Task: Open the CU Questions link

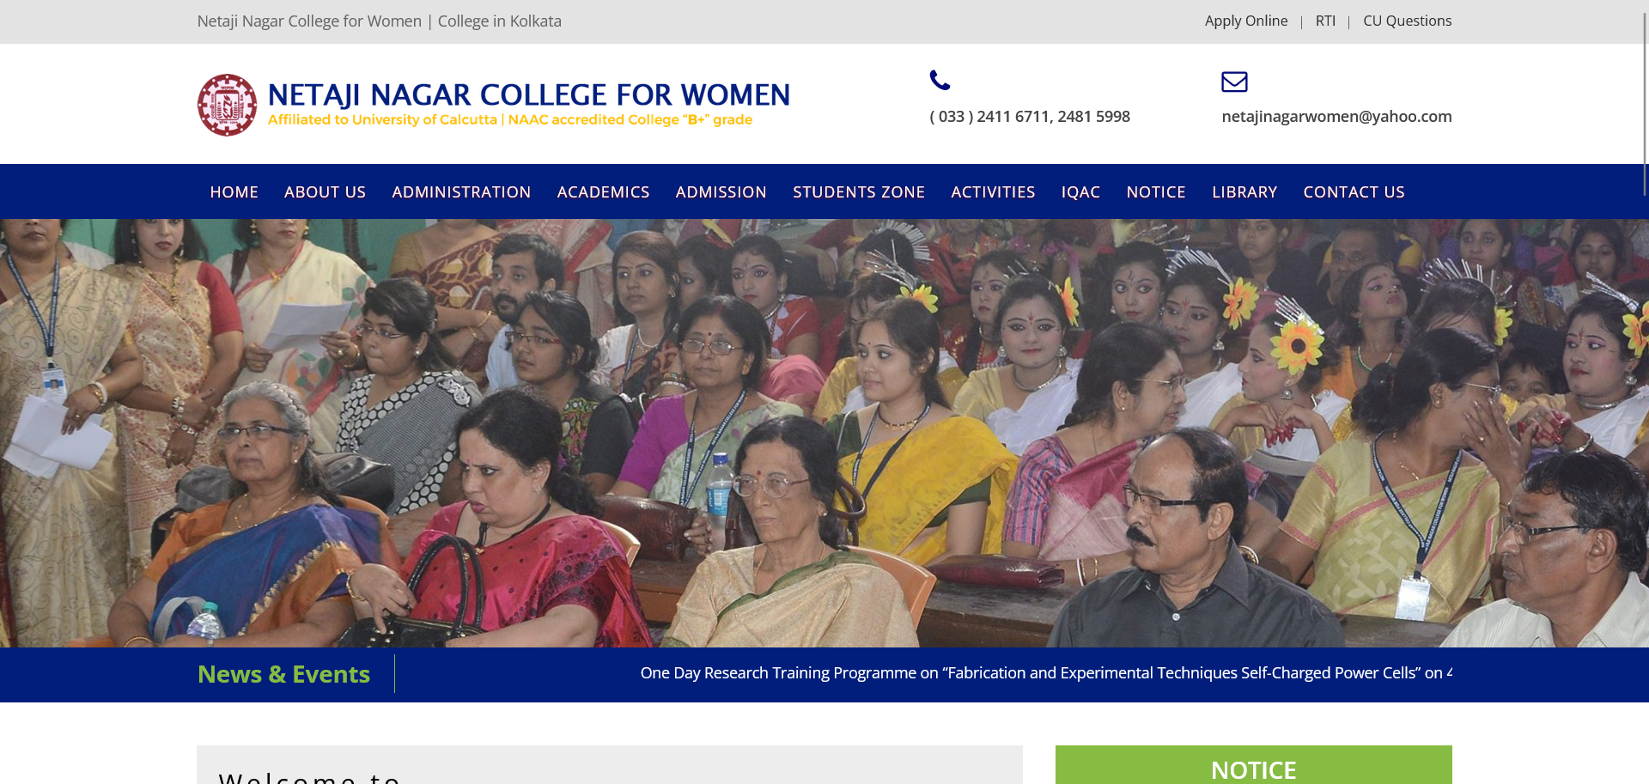Action: pyautogui.click(x=1407, y=21)
